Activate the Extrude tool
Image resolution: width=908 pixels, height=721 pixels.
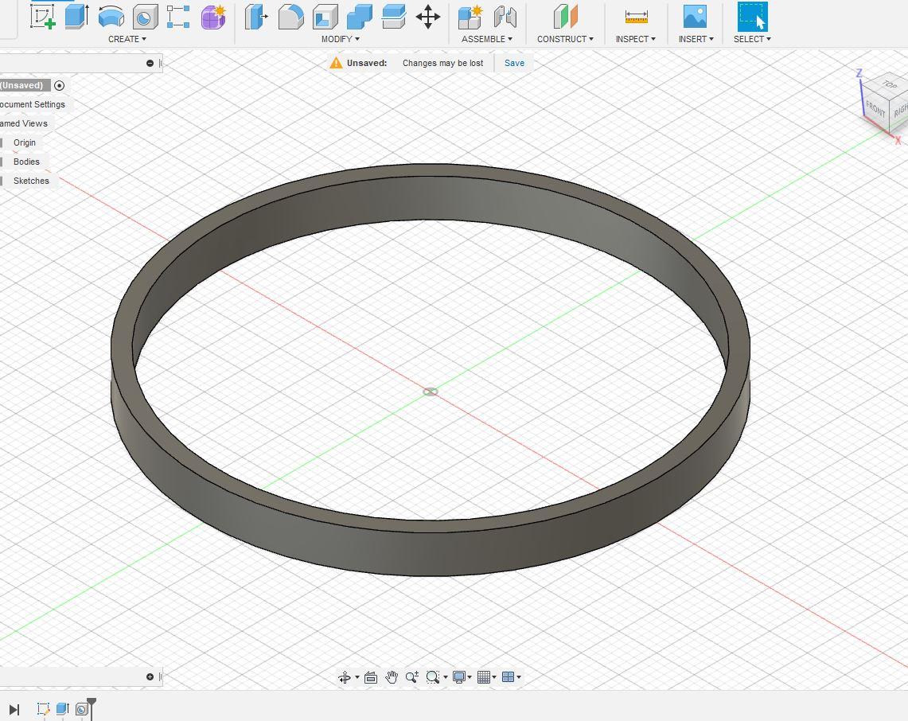pos(76,16)
